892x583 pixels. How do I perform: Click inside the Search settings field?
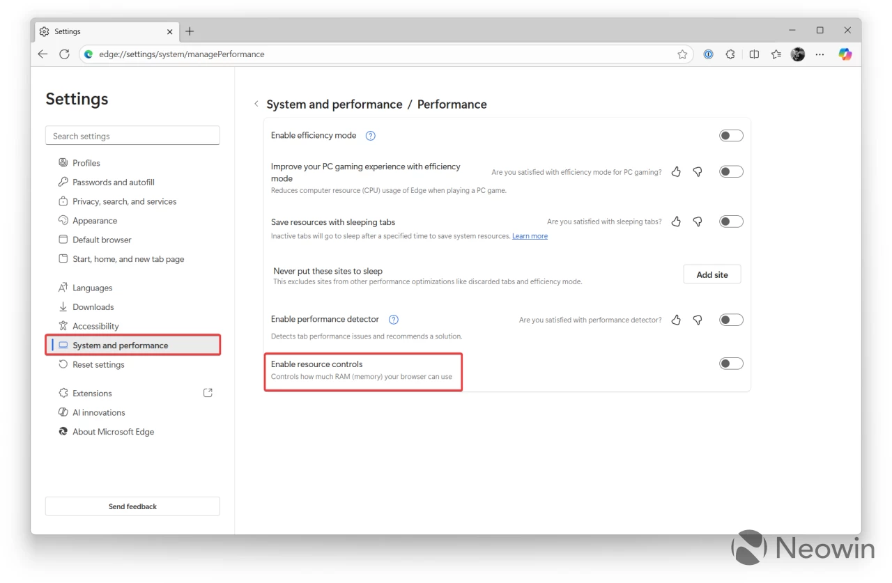click(x=132, y=135)
